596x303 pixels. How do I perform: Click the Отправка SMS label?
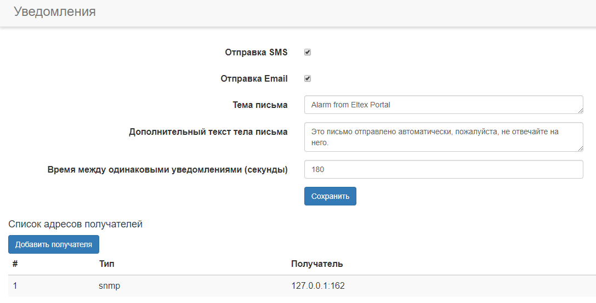point(256,53)
